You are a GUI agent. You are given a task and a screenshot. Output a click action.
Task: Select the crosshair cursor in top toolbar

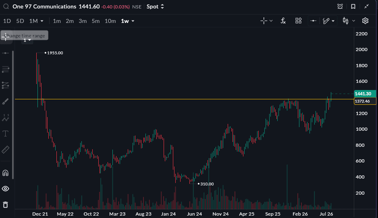tap(264, 21)
